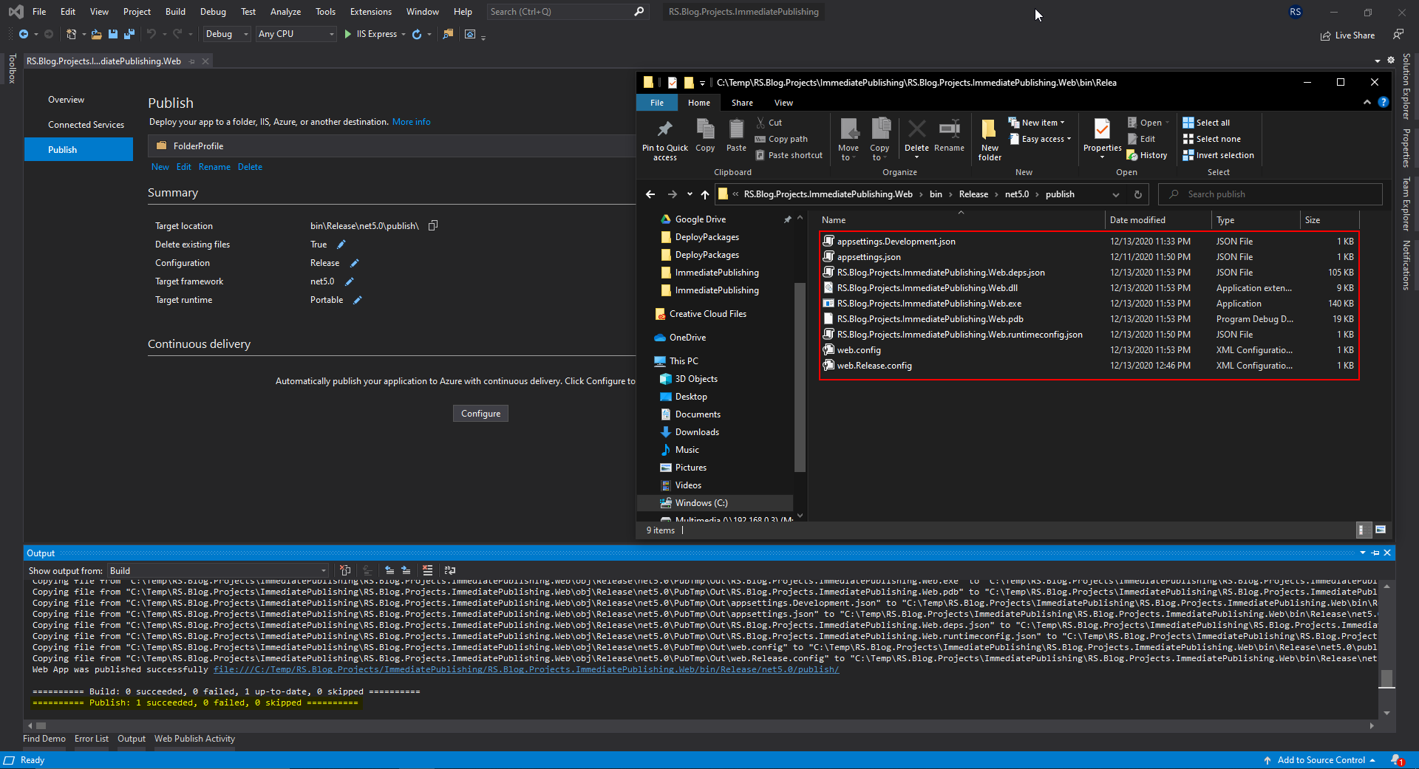Toggle Word Wrap in Output window
1419x769 pixels.
[x=450, y=570]
